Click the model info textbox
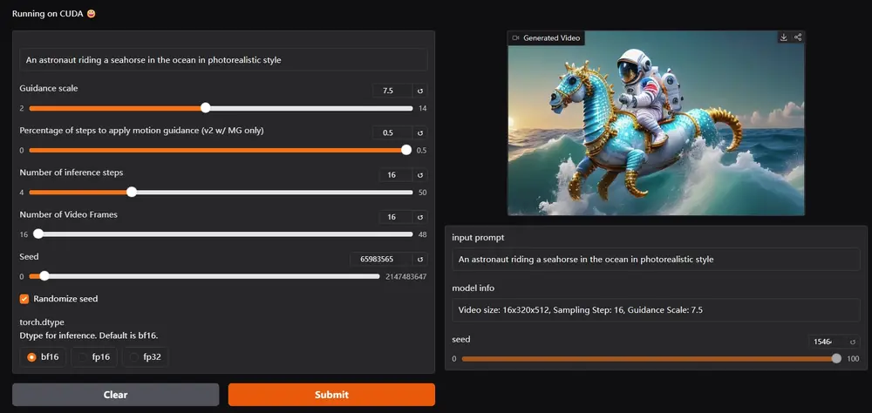Screen dimensions: 872x413 (x=657, y=310)
